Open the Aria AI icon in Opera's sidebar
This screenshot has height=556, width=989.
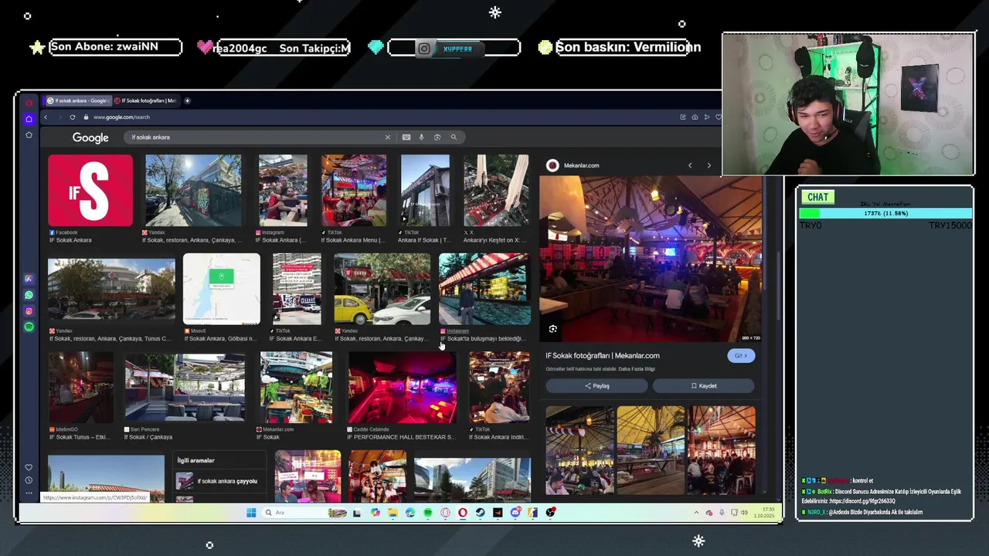point(29,279)
